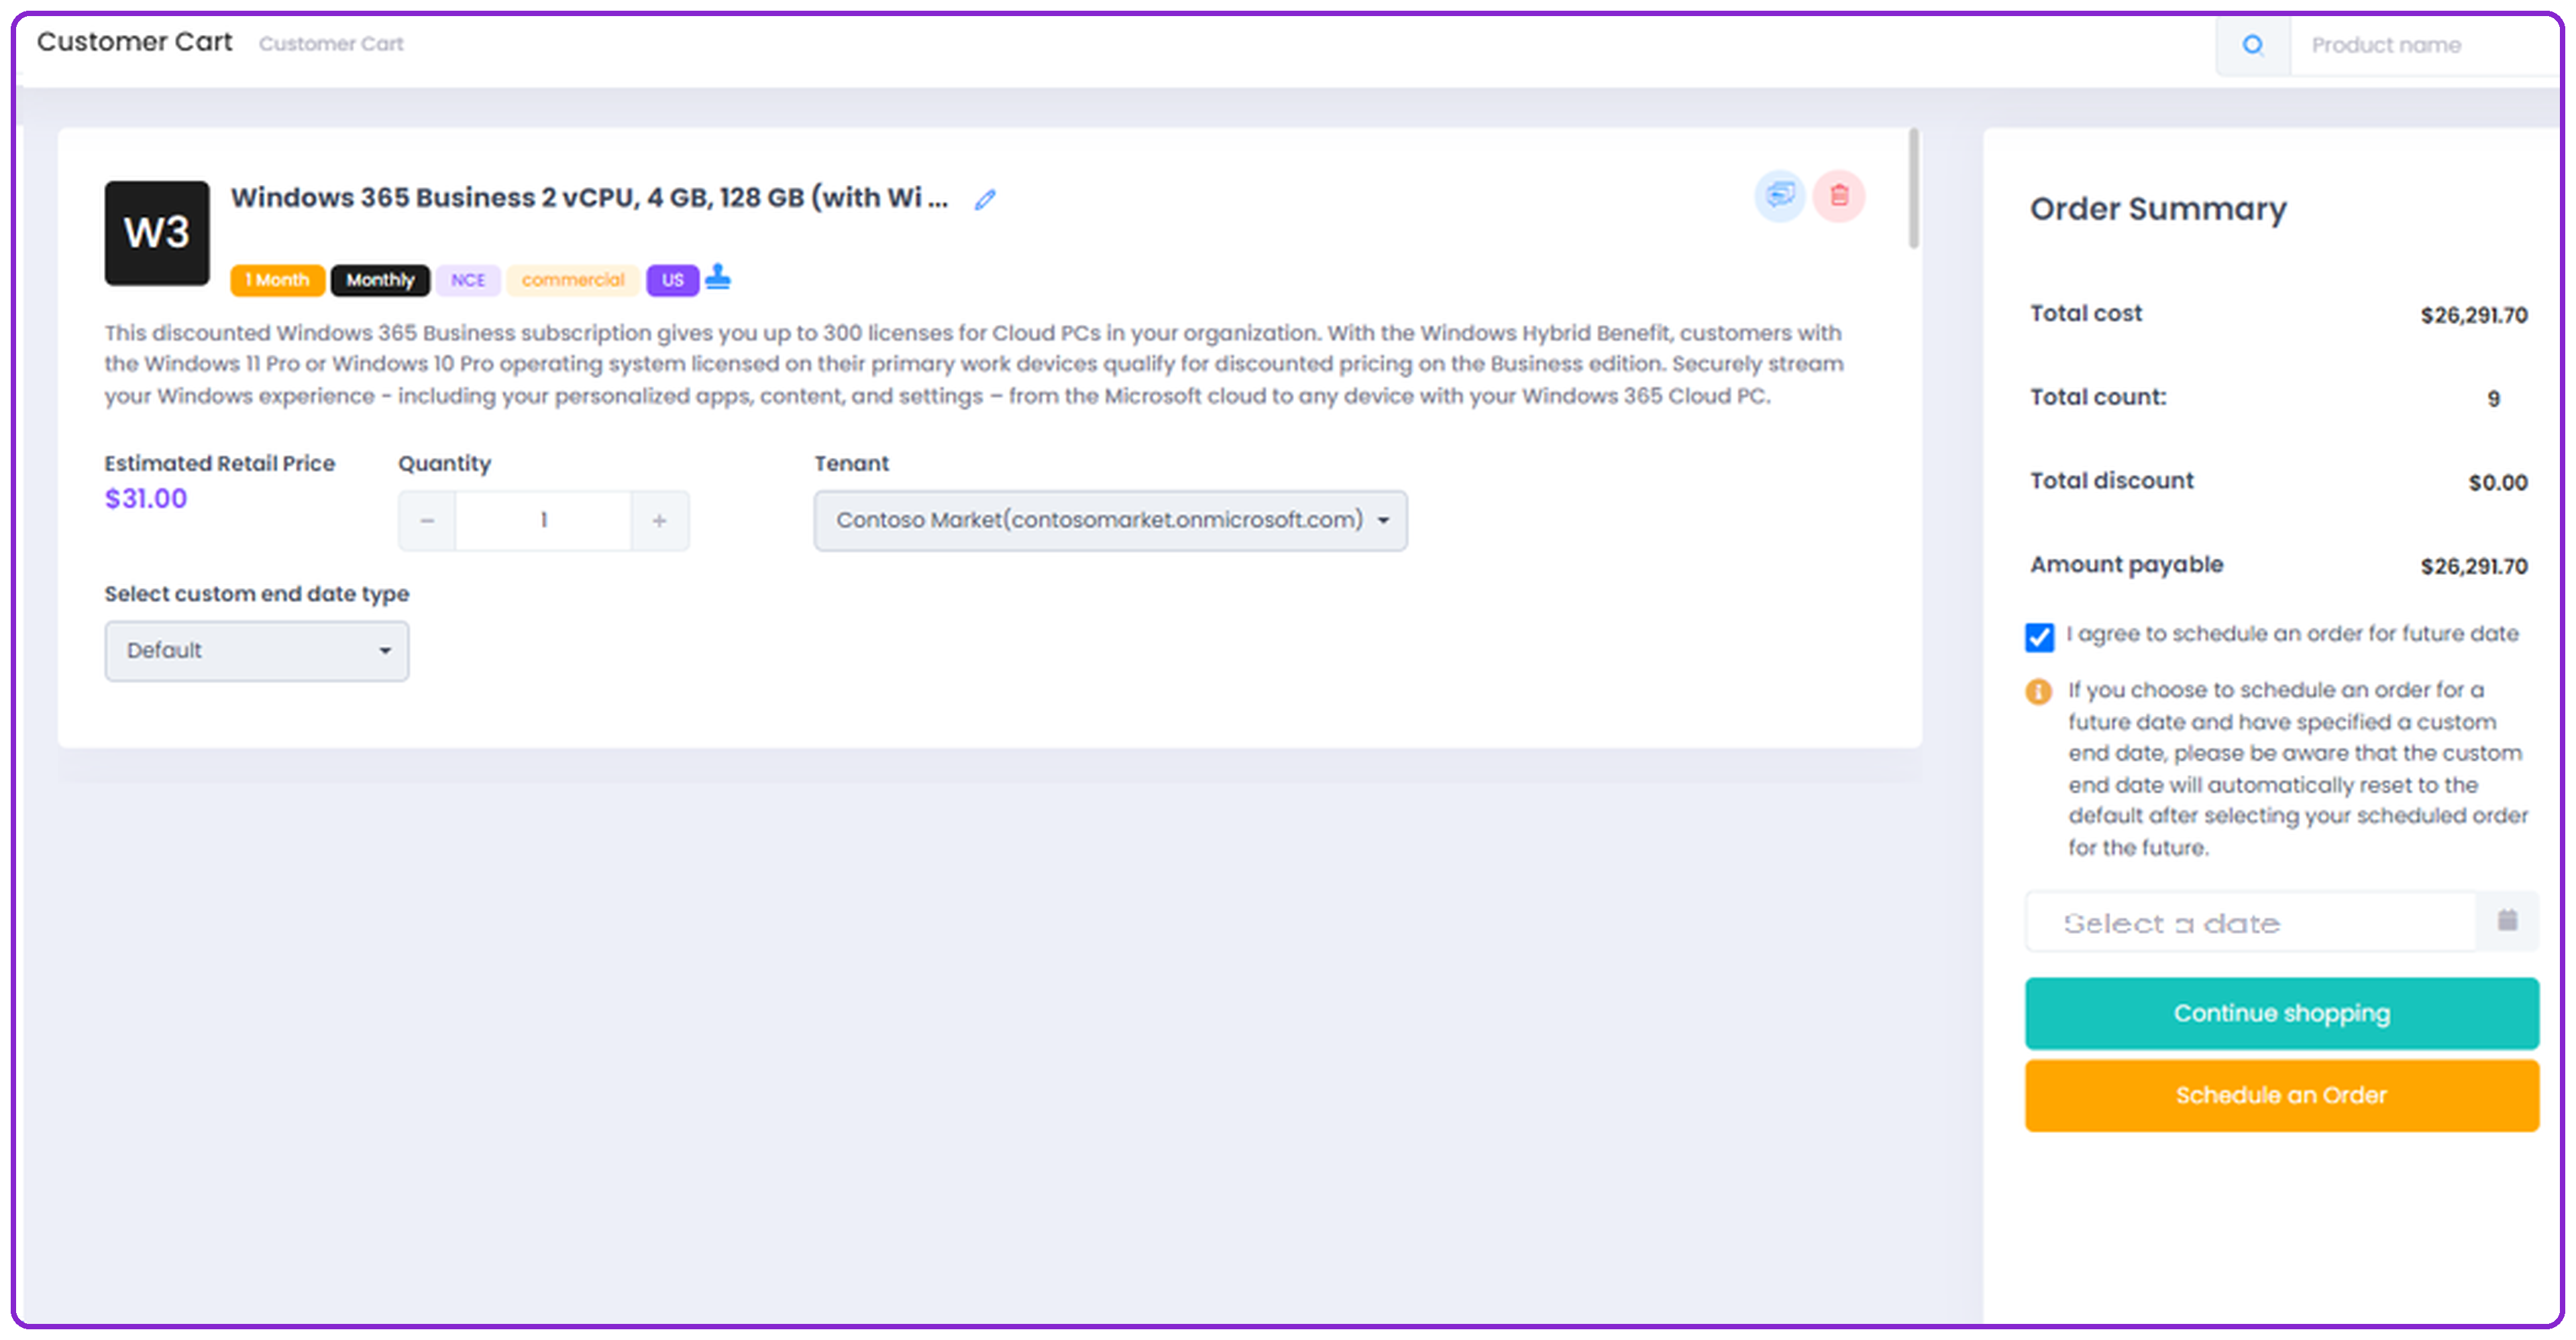
Task: Click Schedule an Order button
Action: (2282, 1096)
